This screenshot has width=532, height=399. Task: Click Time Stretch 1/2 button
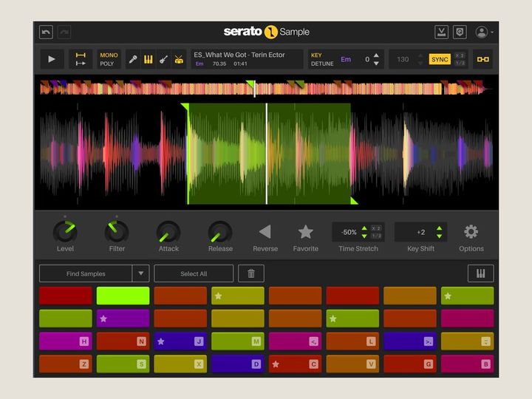376,236
